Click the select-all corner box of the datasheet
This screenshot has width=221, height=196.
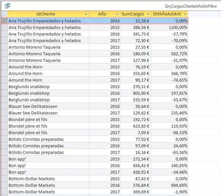4,14
